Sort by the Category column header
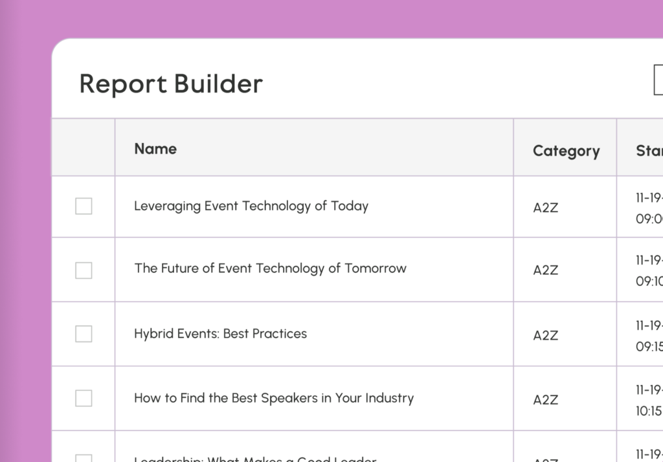The width and height of the screenshot is (663, 462). 566,151
